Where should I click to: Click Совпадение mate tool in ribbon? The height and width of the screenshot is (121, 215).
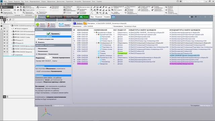click(x=41, y=7)
